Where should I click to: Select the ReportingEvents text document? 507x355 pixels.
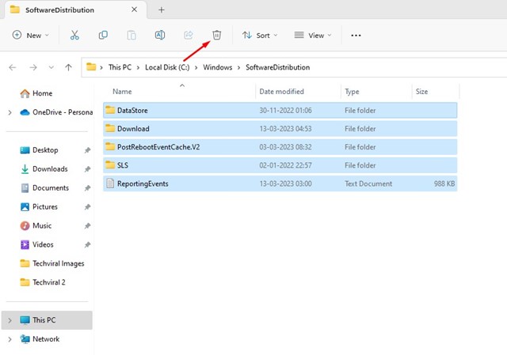[280, 183]
